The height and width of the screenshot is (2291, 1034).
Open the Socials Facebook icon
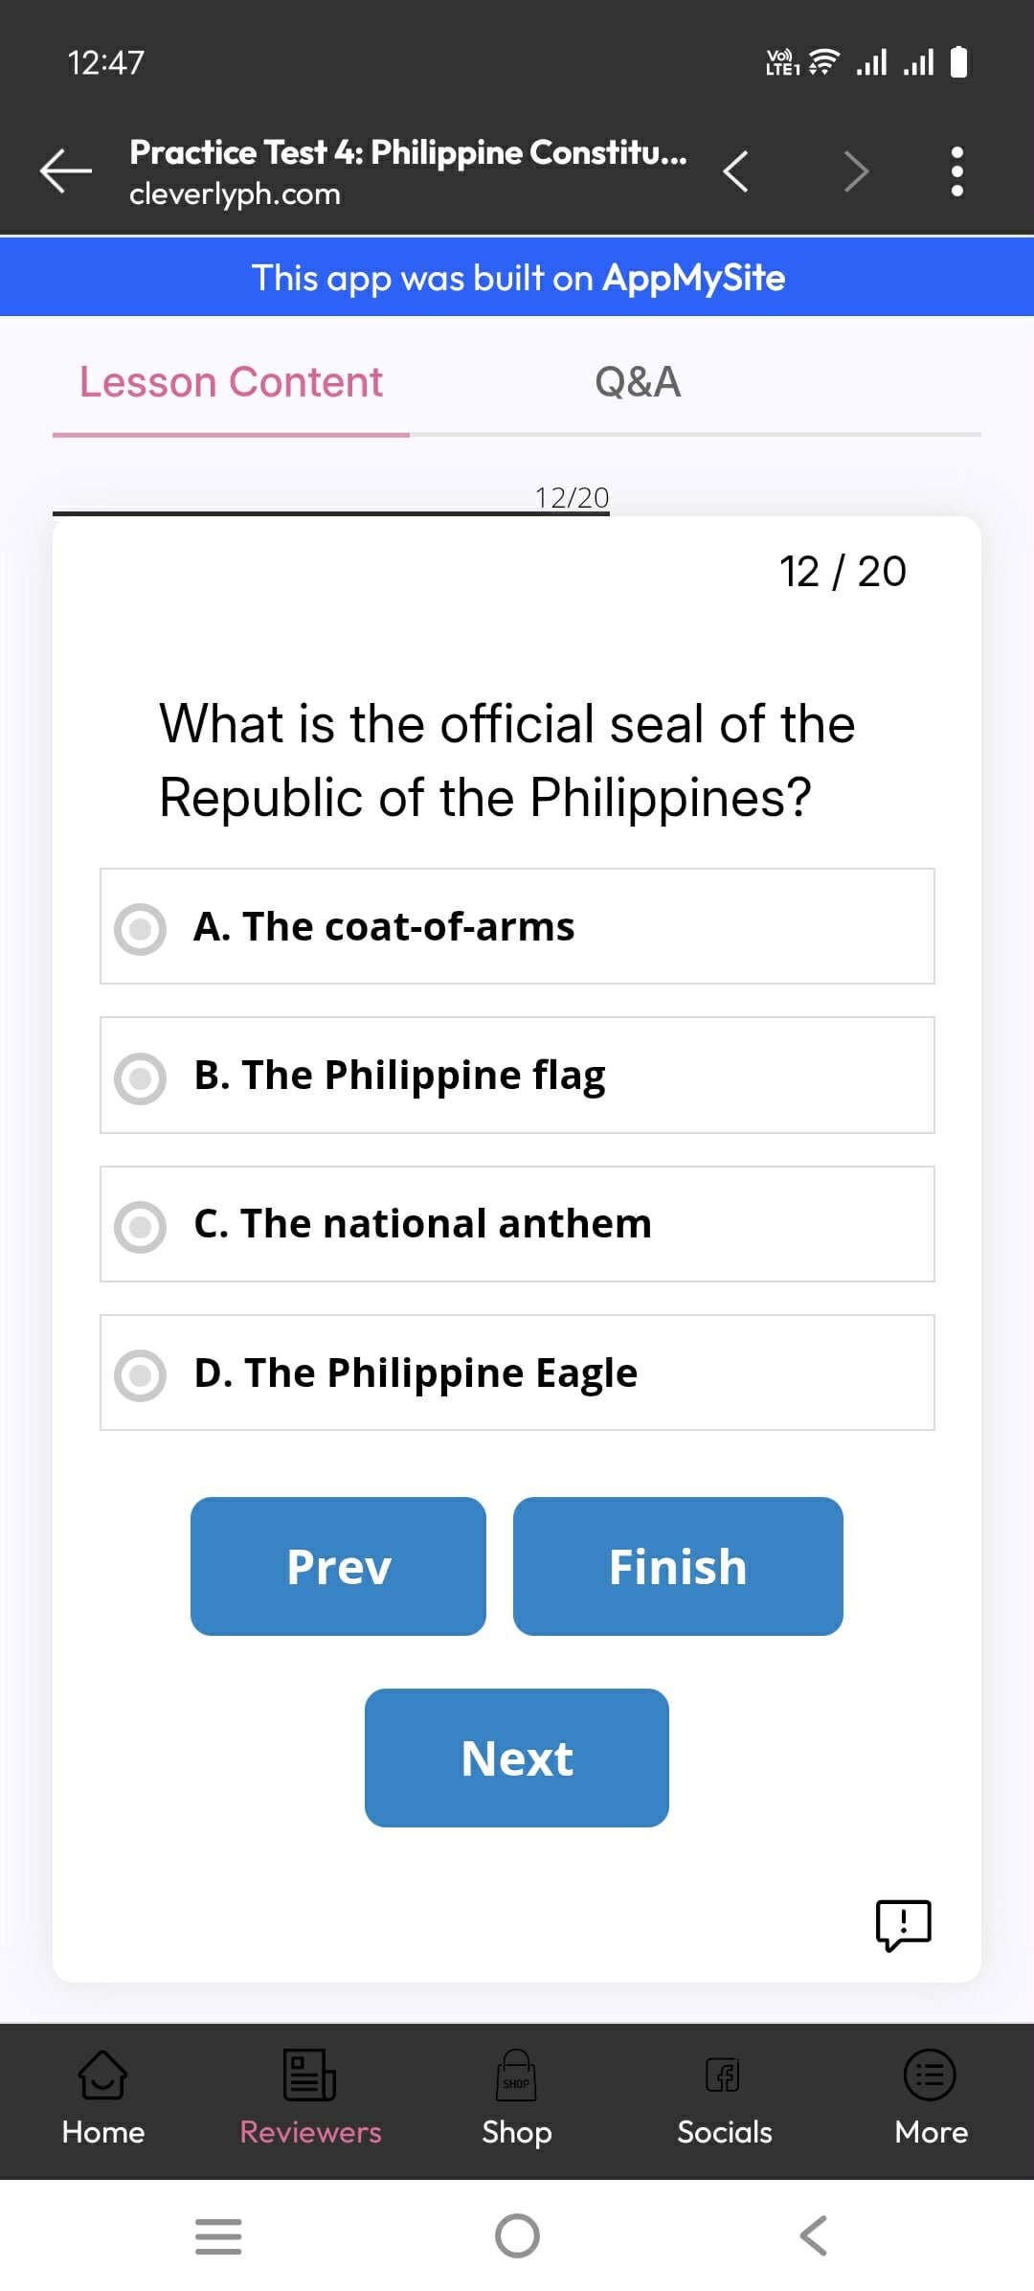pos(723,2076)
